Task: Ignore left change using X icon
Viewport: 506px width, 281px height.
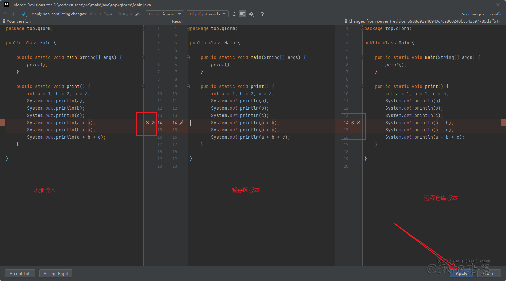Action: [147, 123]
